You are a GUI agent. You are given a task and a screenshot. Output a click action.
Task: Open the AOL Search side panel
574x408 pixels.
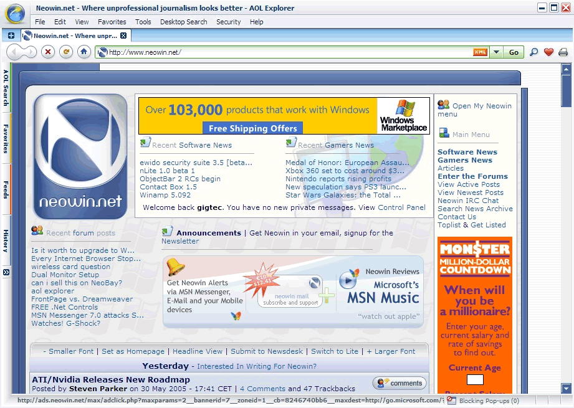pos(6,88)
